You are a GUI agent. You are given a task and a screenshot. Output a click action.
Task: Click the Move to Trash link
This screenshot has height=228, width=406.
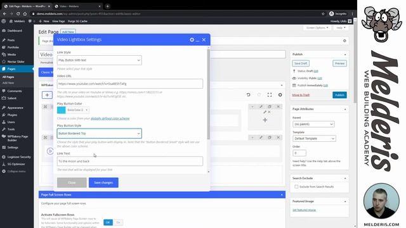(301, 95)
